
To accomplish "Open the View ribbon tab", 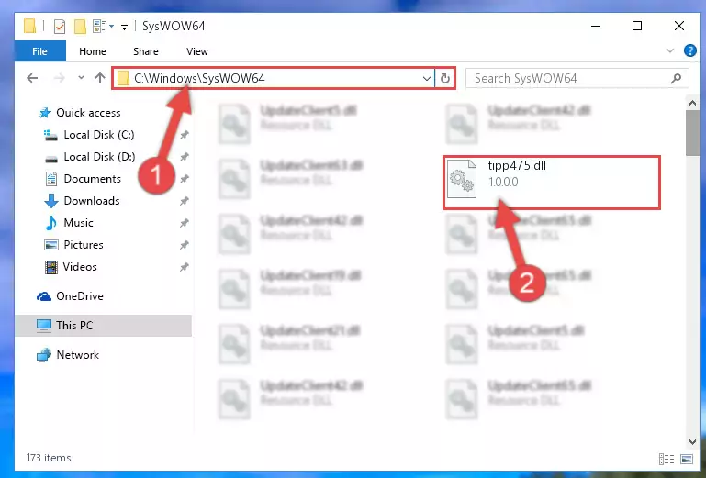I will (x=197, y=51).
